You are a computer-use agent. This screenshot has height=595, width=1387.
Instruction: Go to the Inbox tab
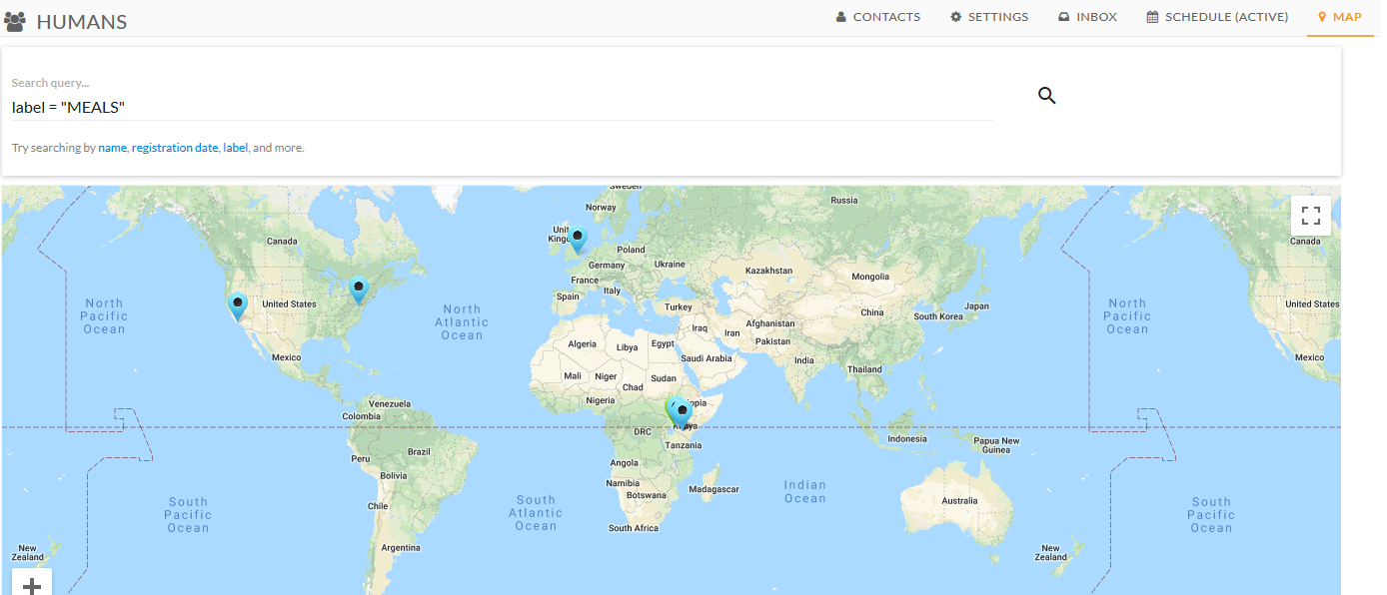tap(1087, 17)
